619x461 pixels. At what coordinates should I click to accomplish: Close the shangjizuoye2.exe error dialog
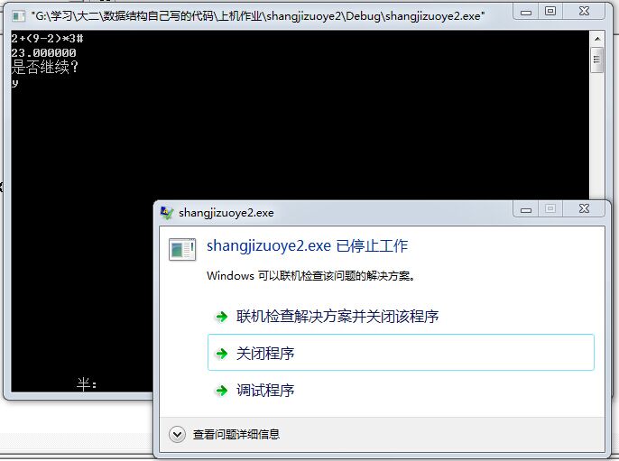pos(584,208)
